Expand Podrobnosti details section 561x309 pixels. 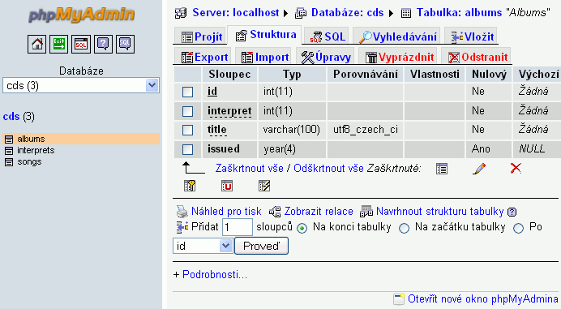[215, 275]
